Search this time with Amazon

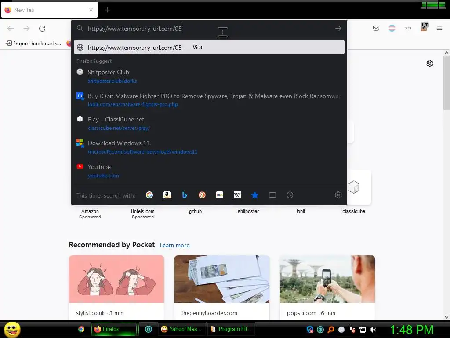point(167,195)
